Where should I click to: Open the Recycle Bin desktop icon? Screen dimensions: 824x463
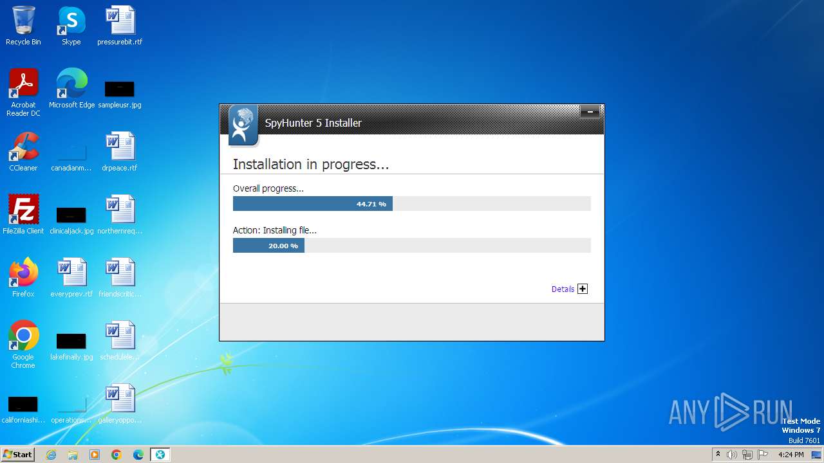pyautogui.click(x=23, y=26)
